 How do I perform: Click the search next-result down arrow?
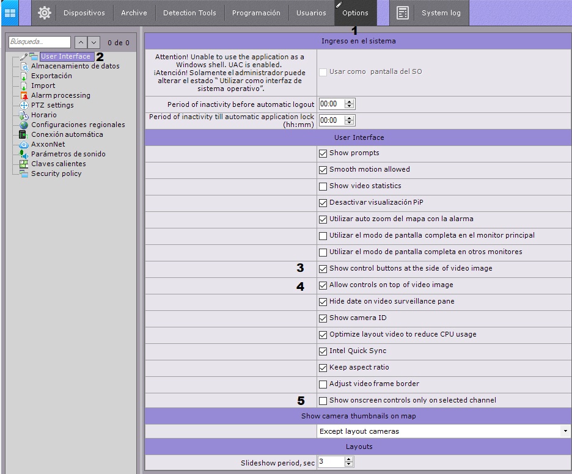(x=94, y=43)
